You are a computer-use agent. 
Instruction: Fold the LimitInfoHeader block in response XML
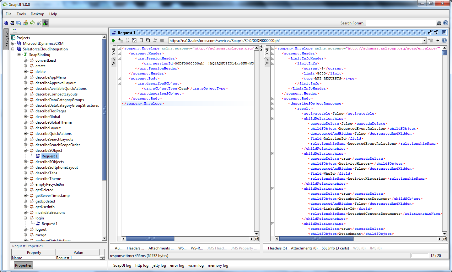click(x=272, y=59)
